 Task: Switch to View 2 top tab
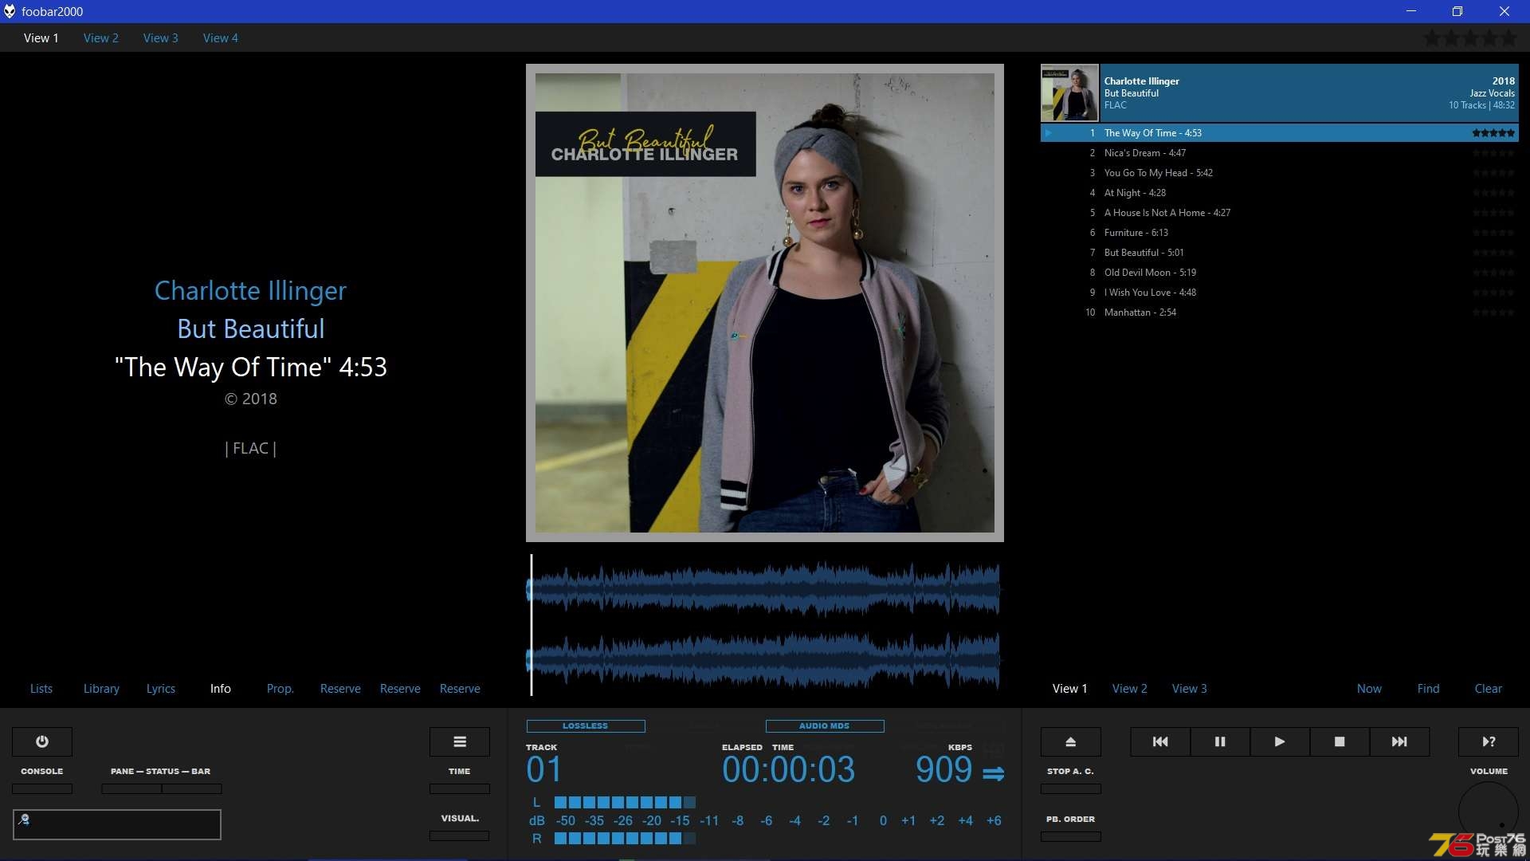pos(101,37)
